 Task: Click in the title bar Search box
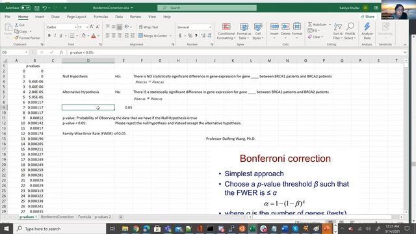click(207, 8)
